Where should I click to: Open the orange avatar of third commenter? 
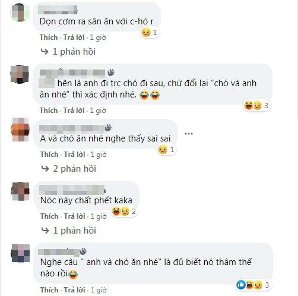pos(20,130)
